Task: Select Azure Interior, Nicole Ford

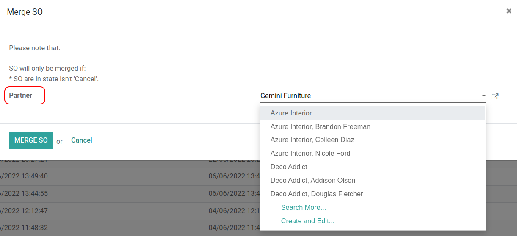Action: [x=310, y=153]
